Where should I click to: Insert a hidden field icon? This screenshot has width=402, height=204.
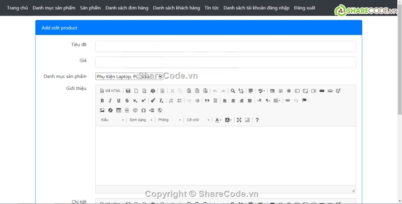pos(339,91)
